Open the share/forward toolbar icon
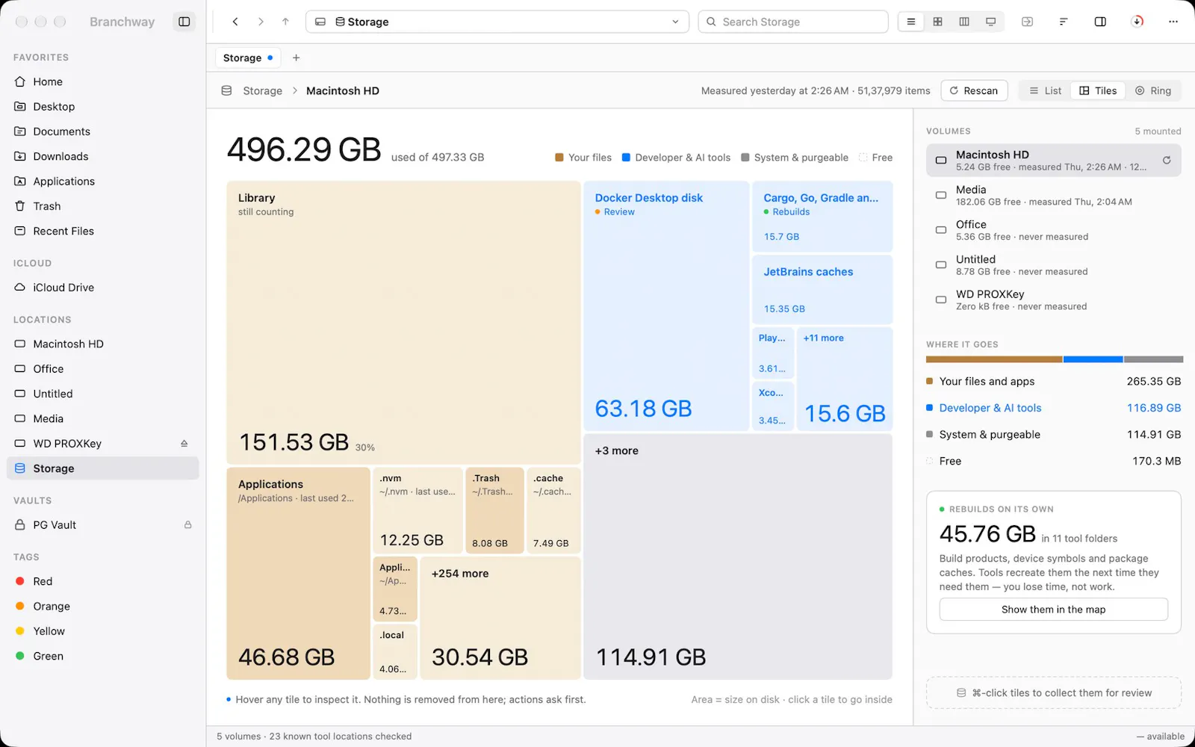The image size is (1195, 747). coord(1027,22)
